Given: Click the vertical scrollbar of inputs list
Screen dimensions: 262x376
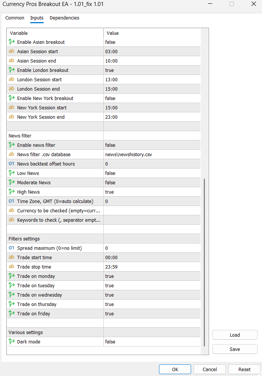Looking at the screenshot, I should click(204, 262).
